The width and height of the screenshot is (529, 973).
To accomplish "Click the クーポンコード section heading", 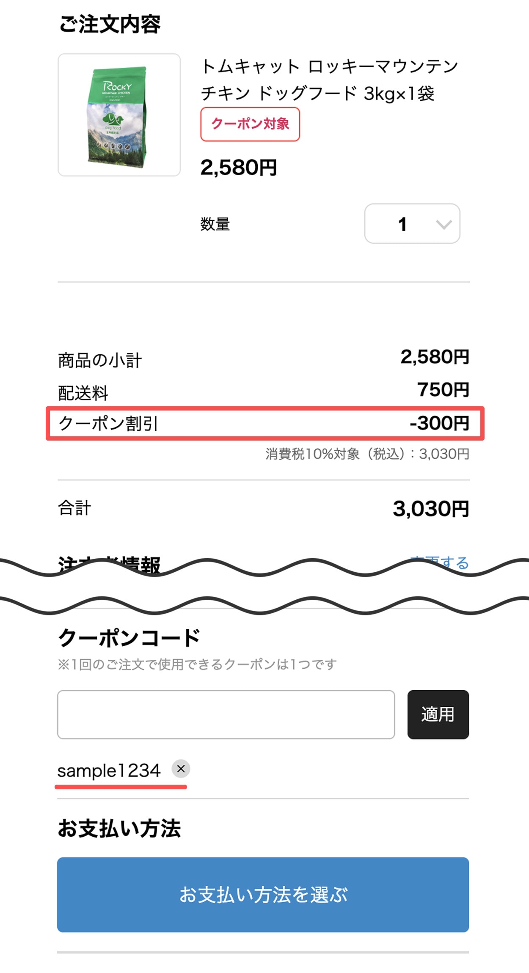I will click(129, 637).
